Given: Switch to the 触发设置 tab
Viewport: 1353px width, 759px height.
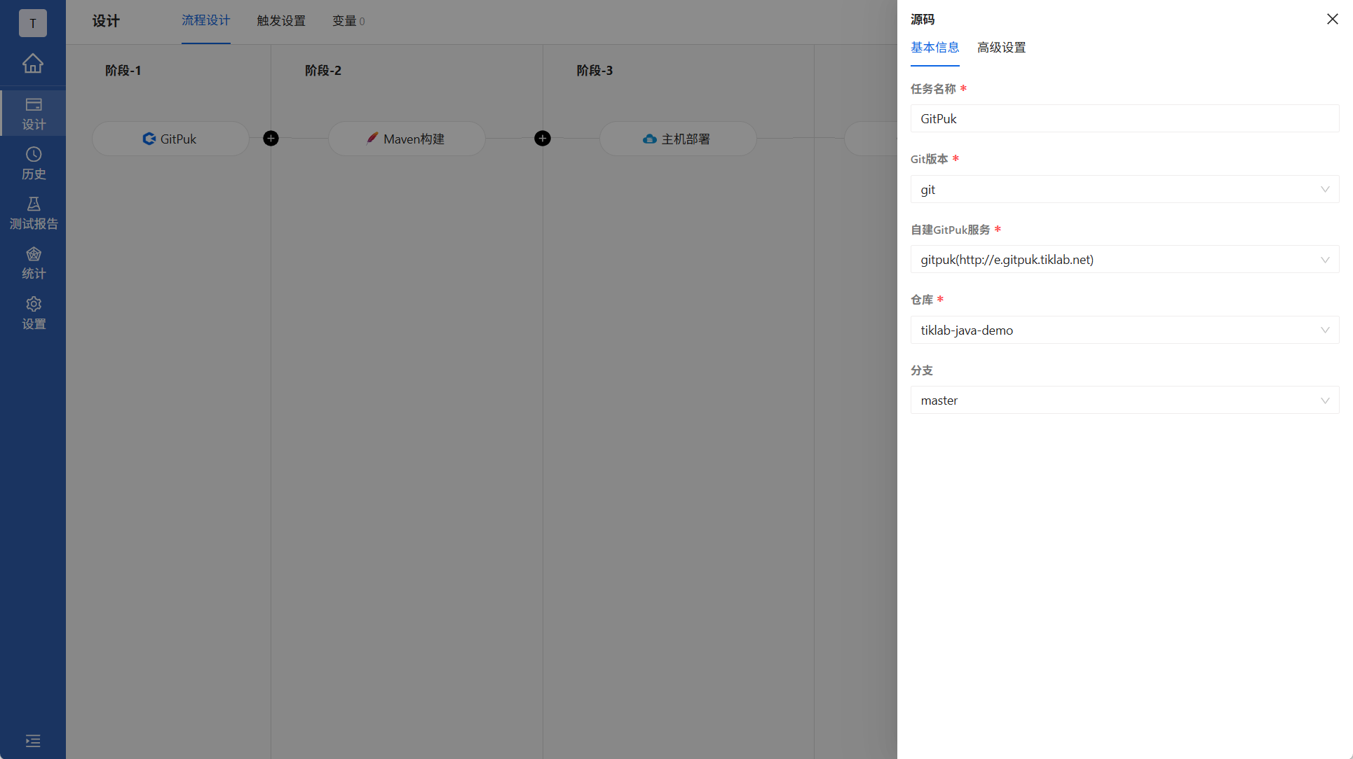Looking at the screenshot, I should (x=281, y=21).
